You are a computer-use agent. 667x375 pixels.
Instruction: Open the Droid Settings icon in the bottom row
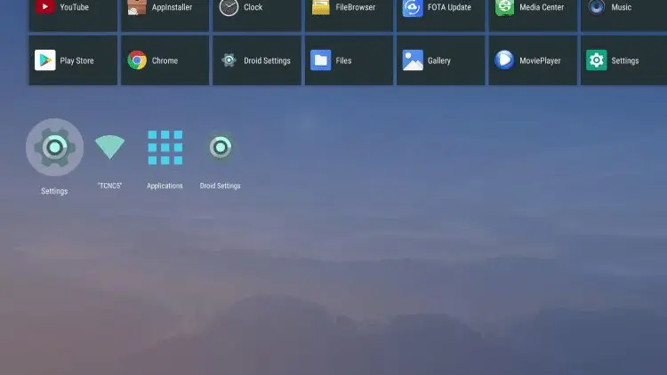(x=221, y=148)
